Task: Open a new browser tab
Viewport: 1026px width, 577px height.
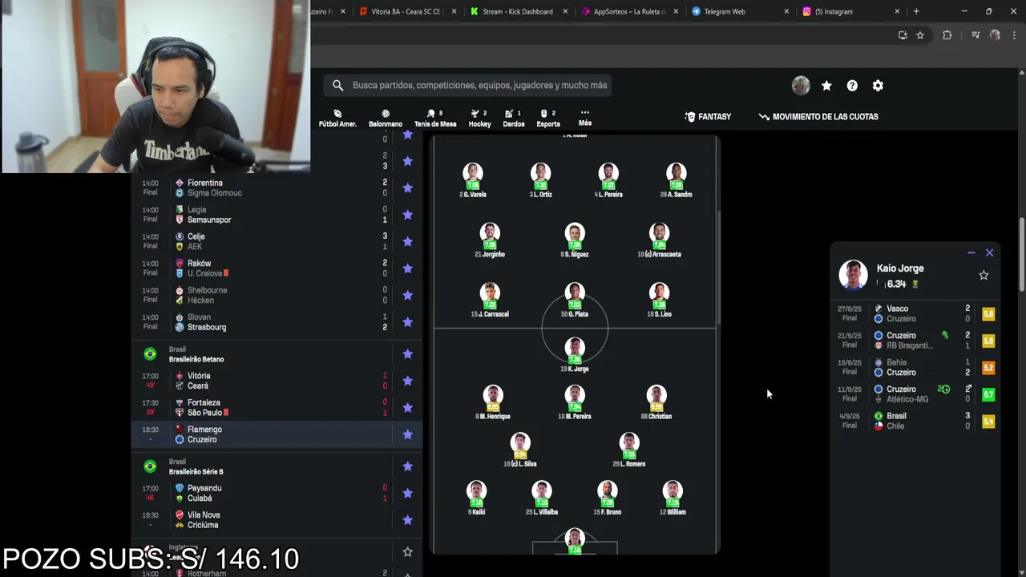Action: click(x=916, y=11)
